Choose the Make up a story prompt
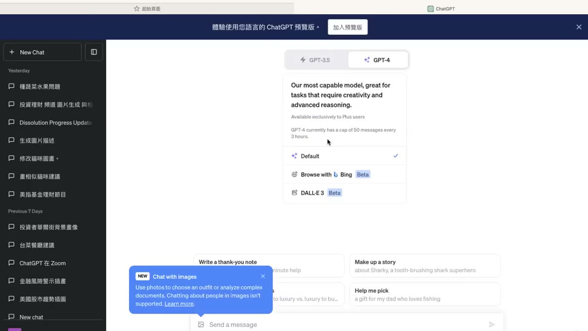The height and width of the screenshot is (331, 588). 425,266
